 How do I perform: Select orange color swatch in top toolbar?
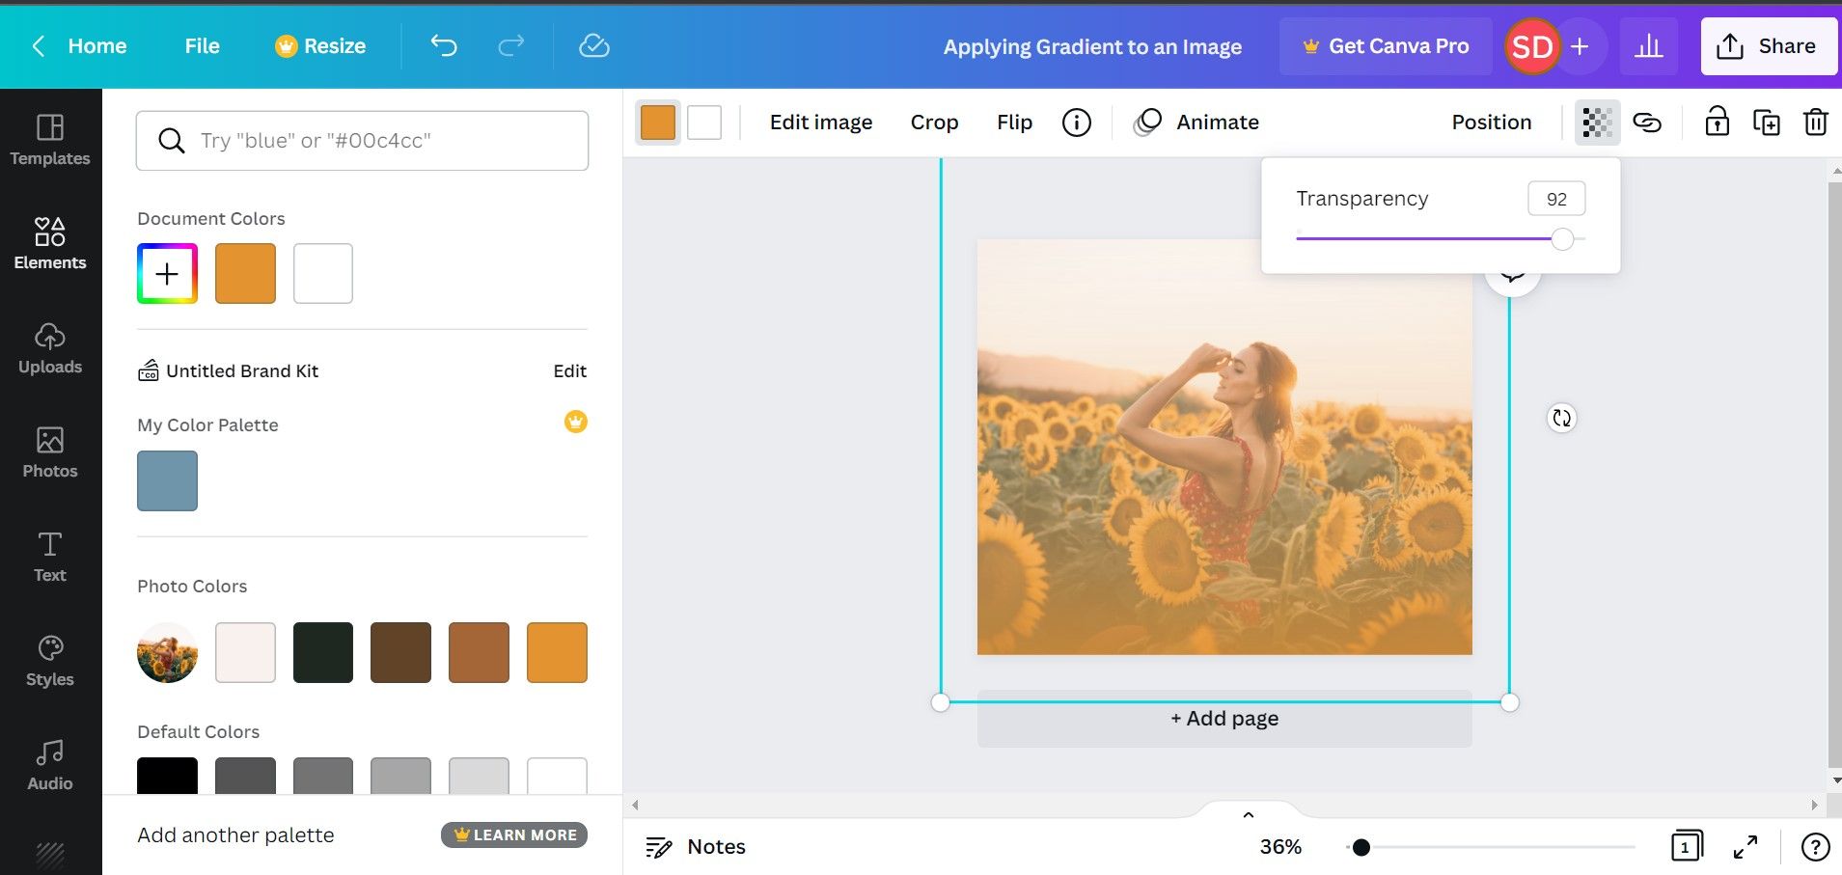pyautogui.click(x=658, y=123)
